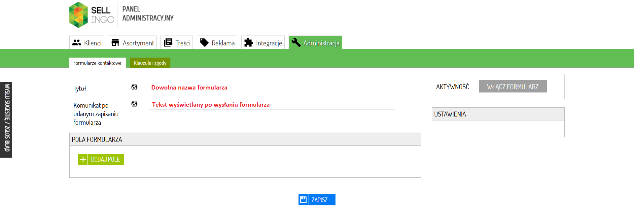Open the Formularze kontaktowe tab
Viewport: 634px width, 207px height.
point(97,63)
